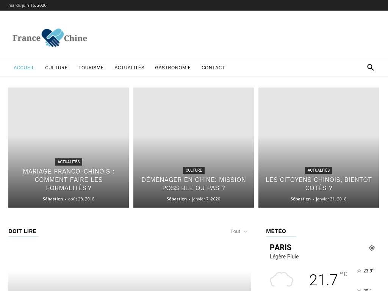The width and height of the screenshot is (388, 291).
Task: Read the Mariage Franco-Chinois article
Action: tap(69, 180)
